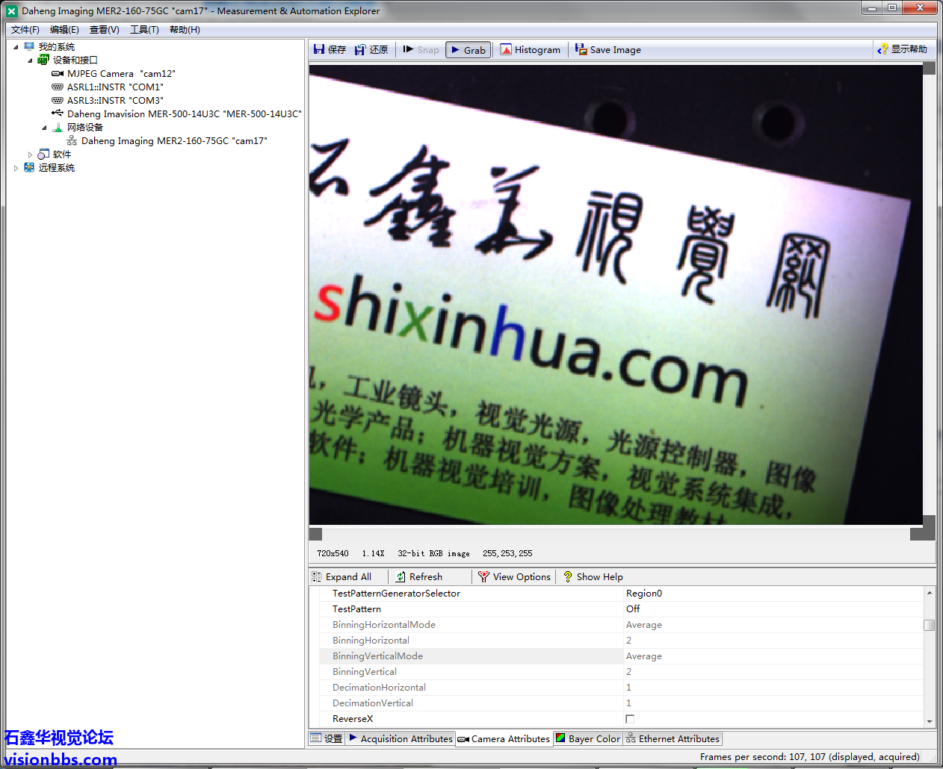The image size is (943, 769).
Task: Open the 帮助(H) menu
Action: (185, 30)
